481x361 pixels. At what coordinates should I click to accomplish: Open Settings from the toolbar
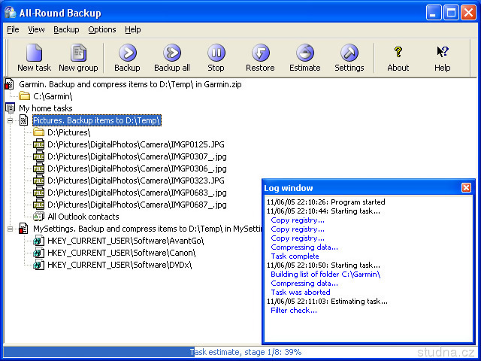tap(349, 58)
